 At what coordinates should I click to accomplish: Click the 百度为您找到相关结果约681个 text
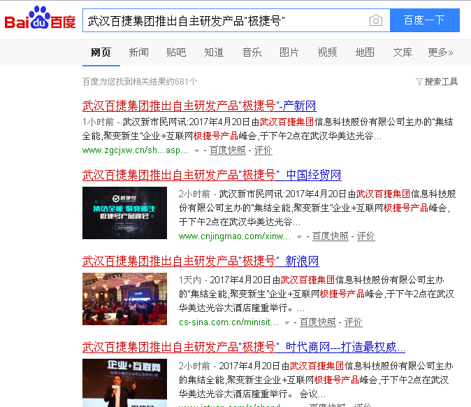[140, 81]
